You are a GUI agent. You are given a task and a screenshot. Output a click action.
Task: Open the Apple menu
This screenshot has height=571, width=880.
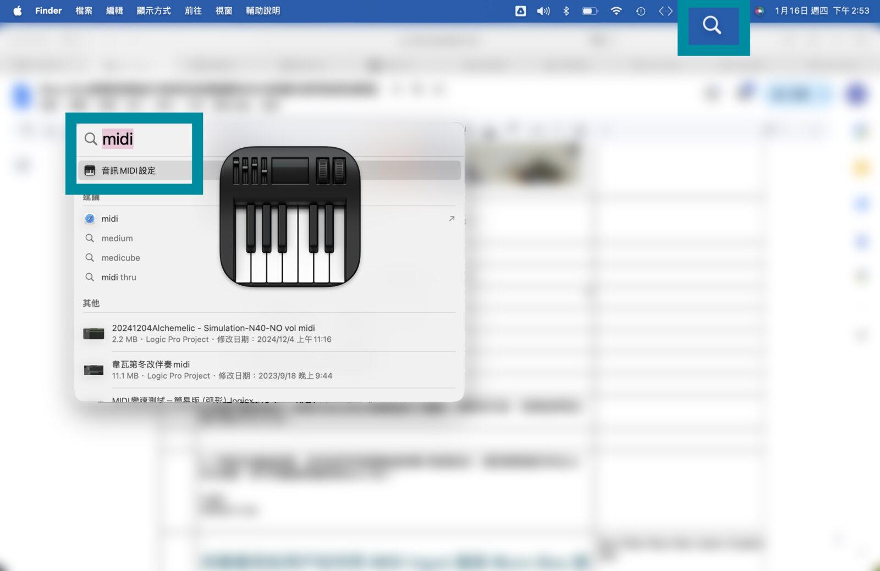coord(18,11)
